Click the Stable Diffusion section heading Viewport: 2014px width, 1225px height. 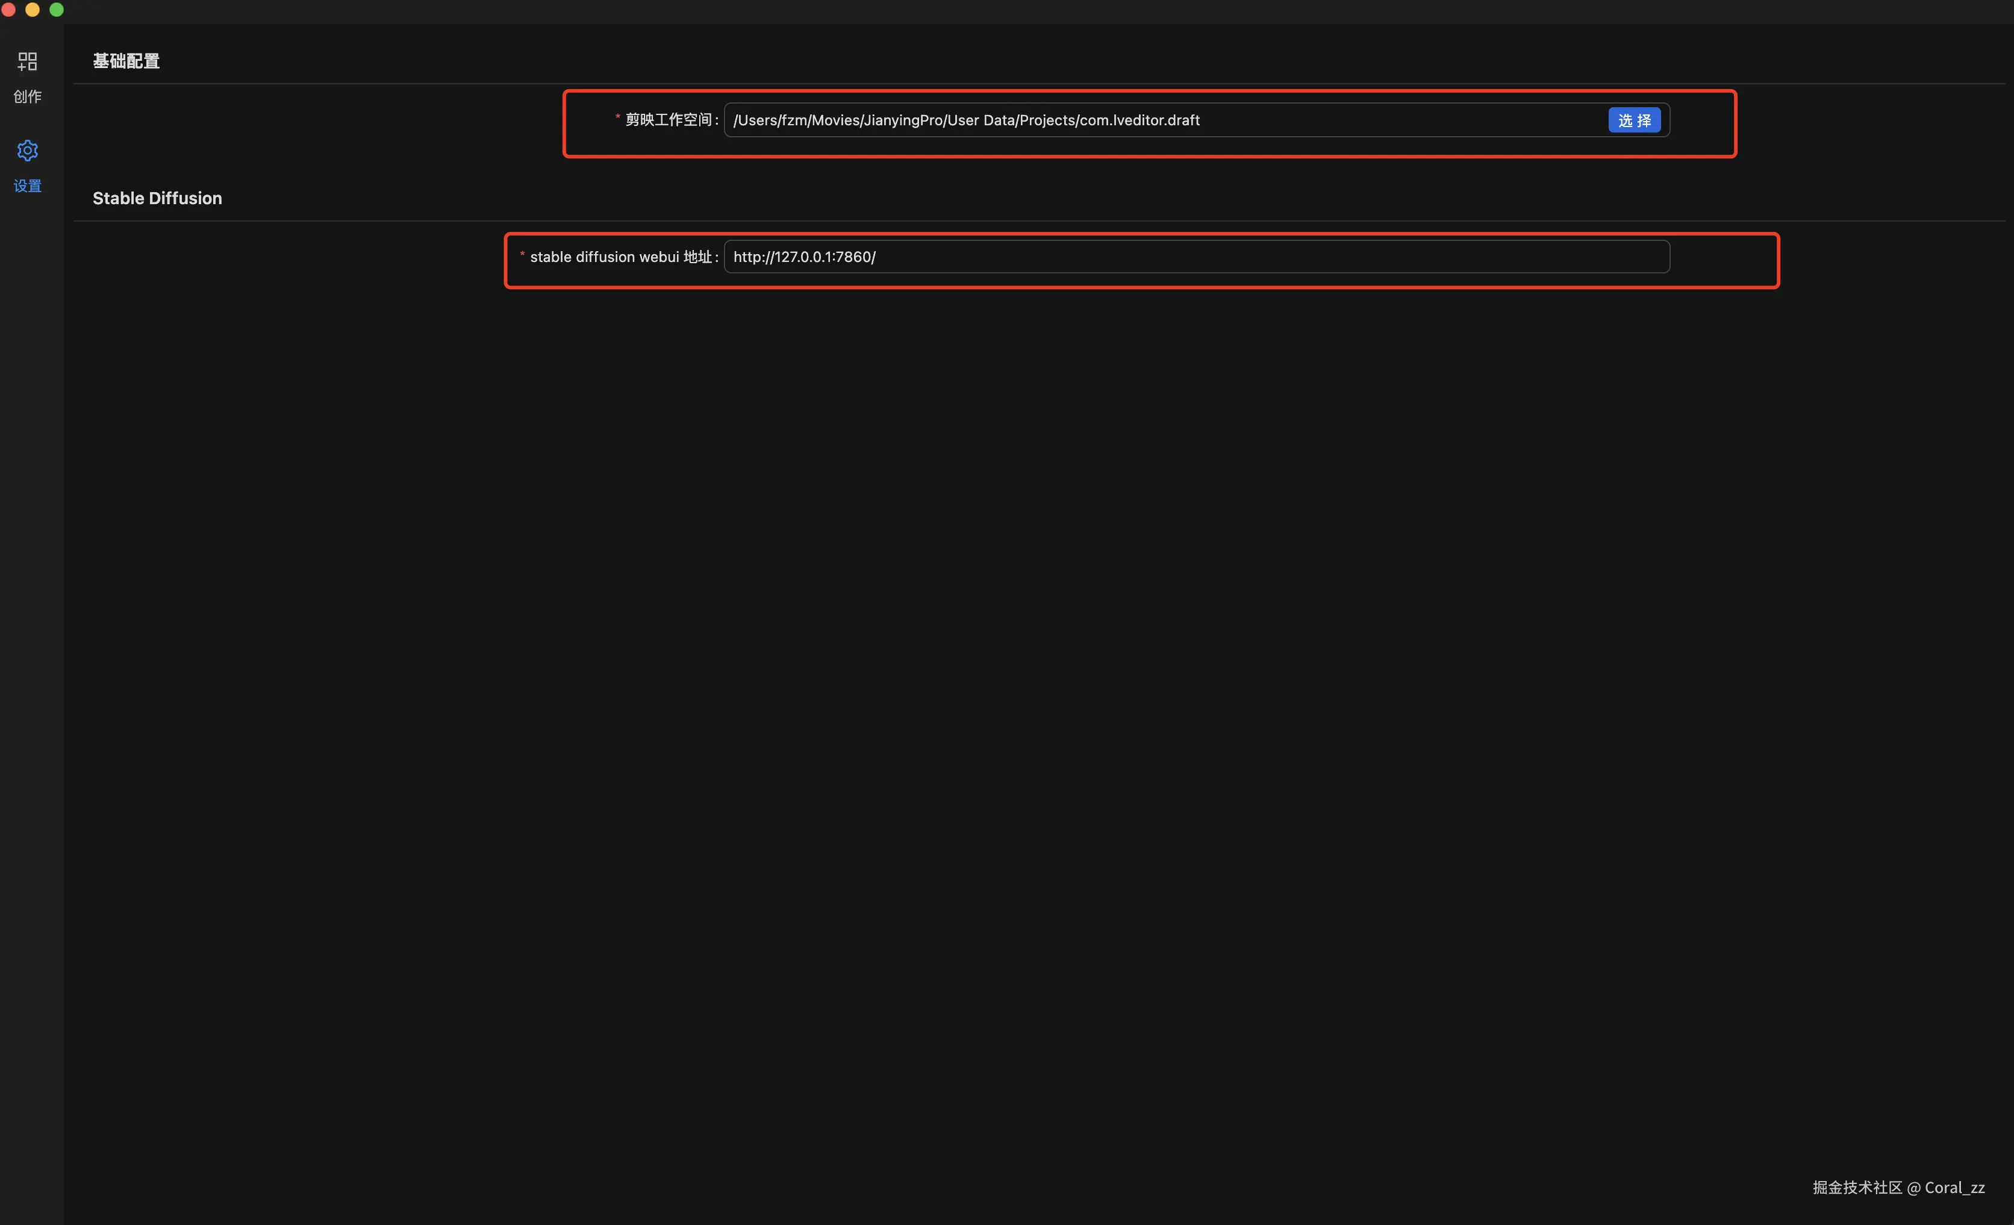[157, 198]
